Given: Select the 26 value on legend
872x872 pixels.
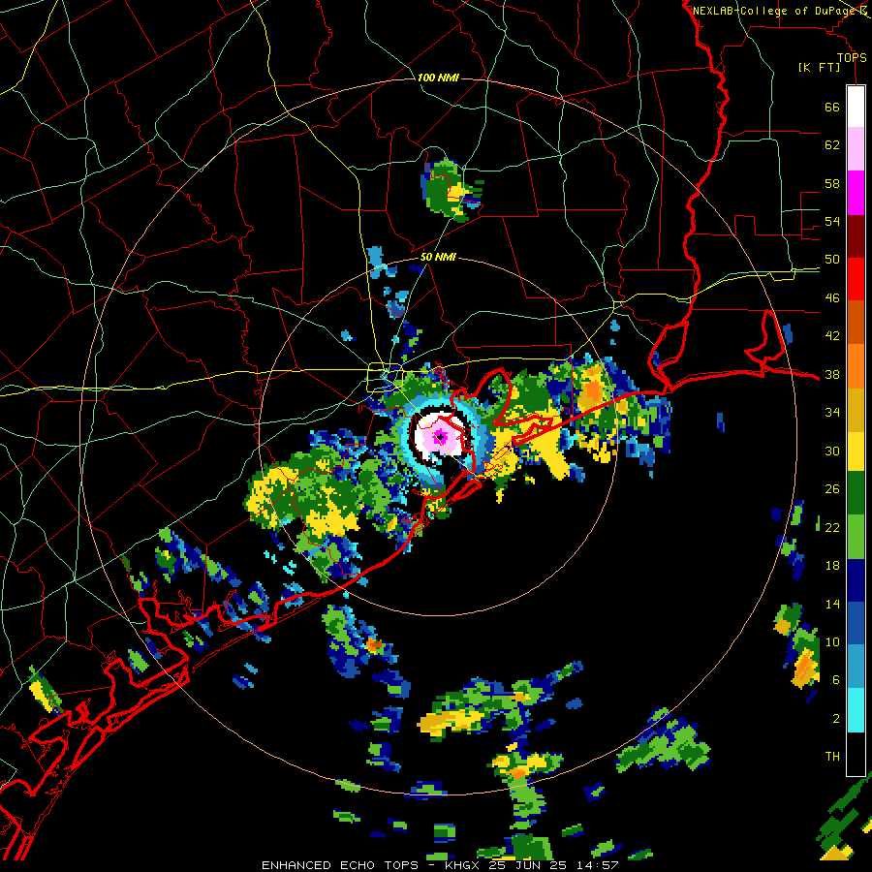Looking at the screenshot, I should coord(832,489).
